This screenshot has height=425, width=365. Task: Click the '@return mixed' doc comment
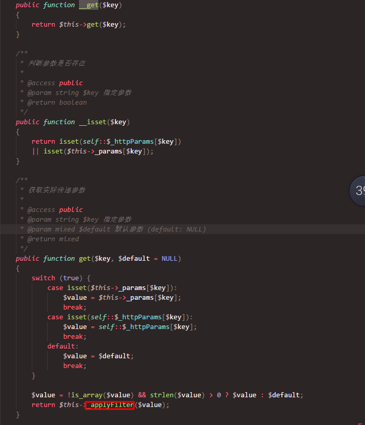[x=53, y=239]
